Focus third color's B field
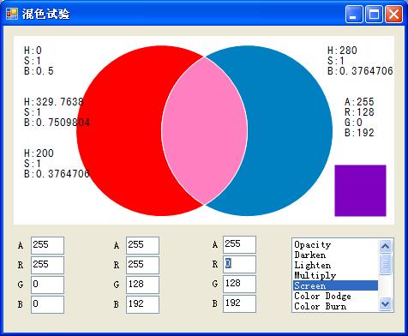 point(239,303)
